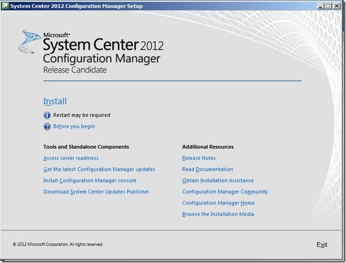Viewport: 346px width, 263px height.
Task: Select Install Configuration Manager console
Action: point(89,180)
